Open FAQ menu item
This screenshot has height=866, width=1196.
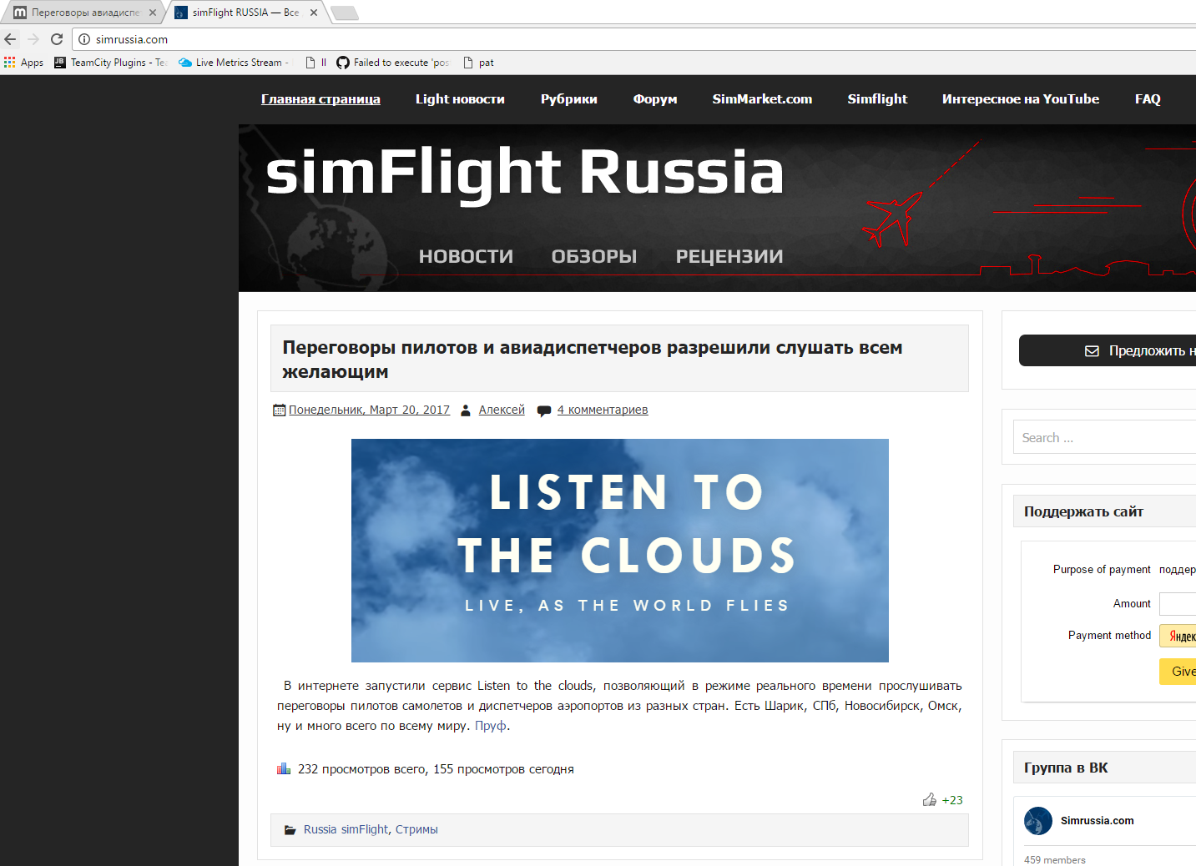pyautogui.click(x=1148, y=99)
